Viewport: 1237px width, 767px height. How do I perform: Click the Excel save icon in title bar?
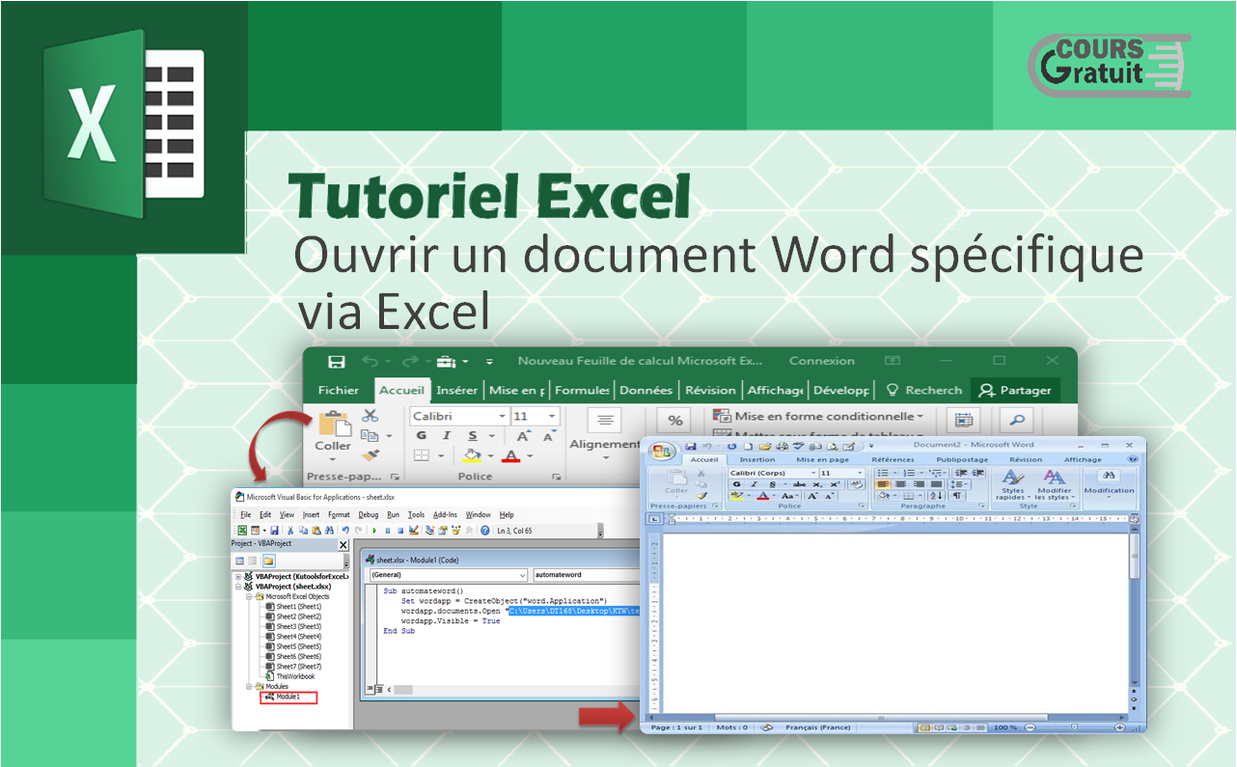[x=337, y=362]
